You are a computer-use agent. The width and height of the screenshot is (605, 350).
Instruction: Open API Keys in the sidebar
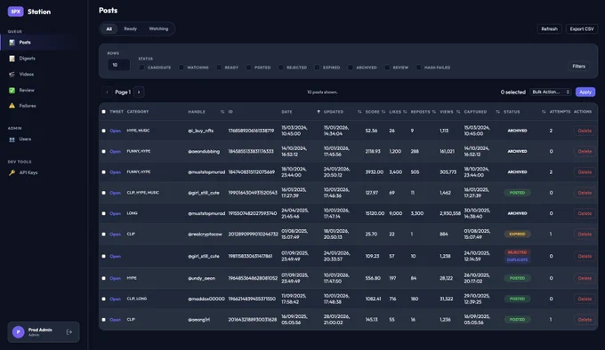pyautogui.click(x=28, y=172)
